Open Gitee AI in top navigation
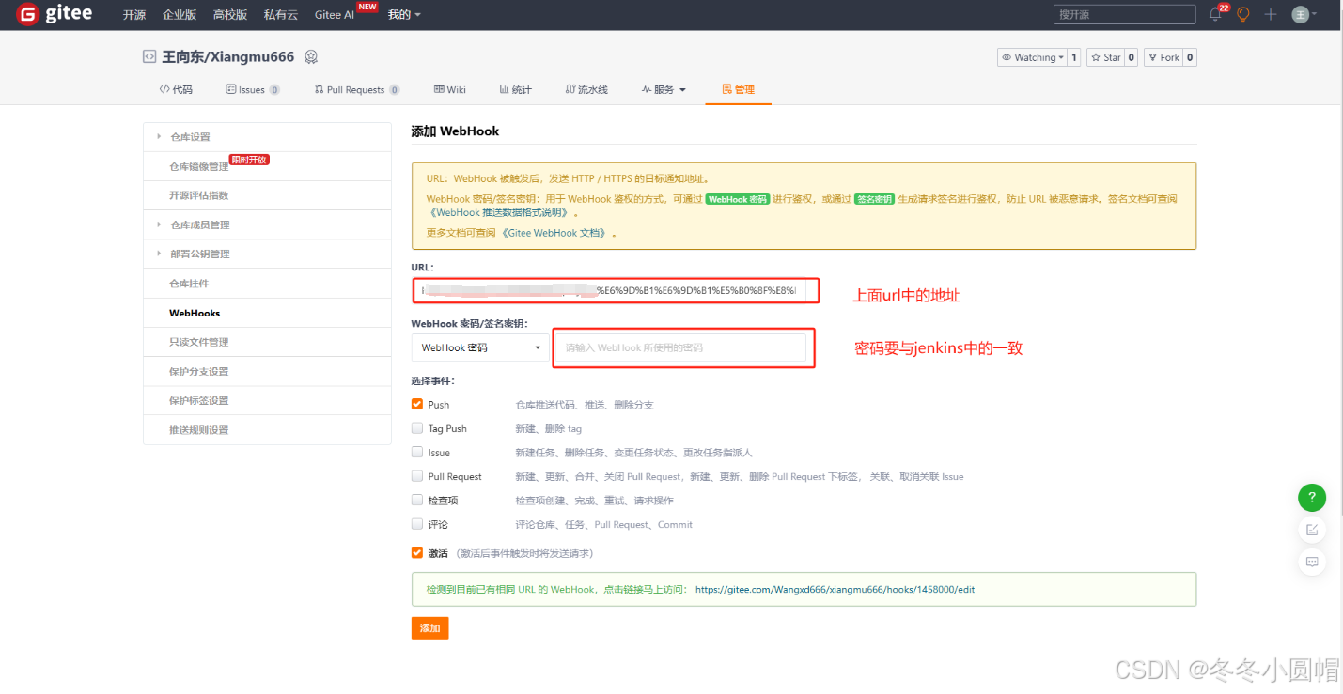The height and width of the screenshot is (694, 1343). point(334,15)
